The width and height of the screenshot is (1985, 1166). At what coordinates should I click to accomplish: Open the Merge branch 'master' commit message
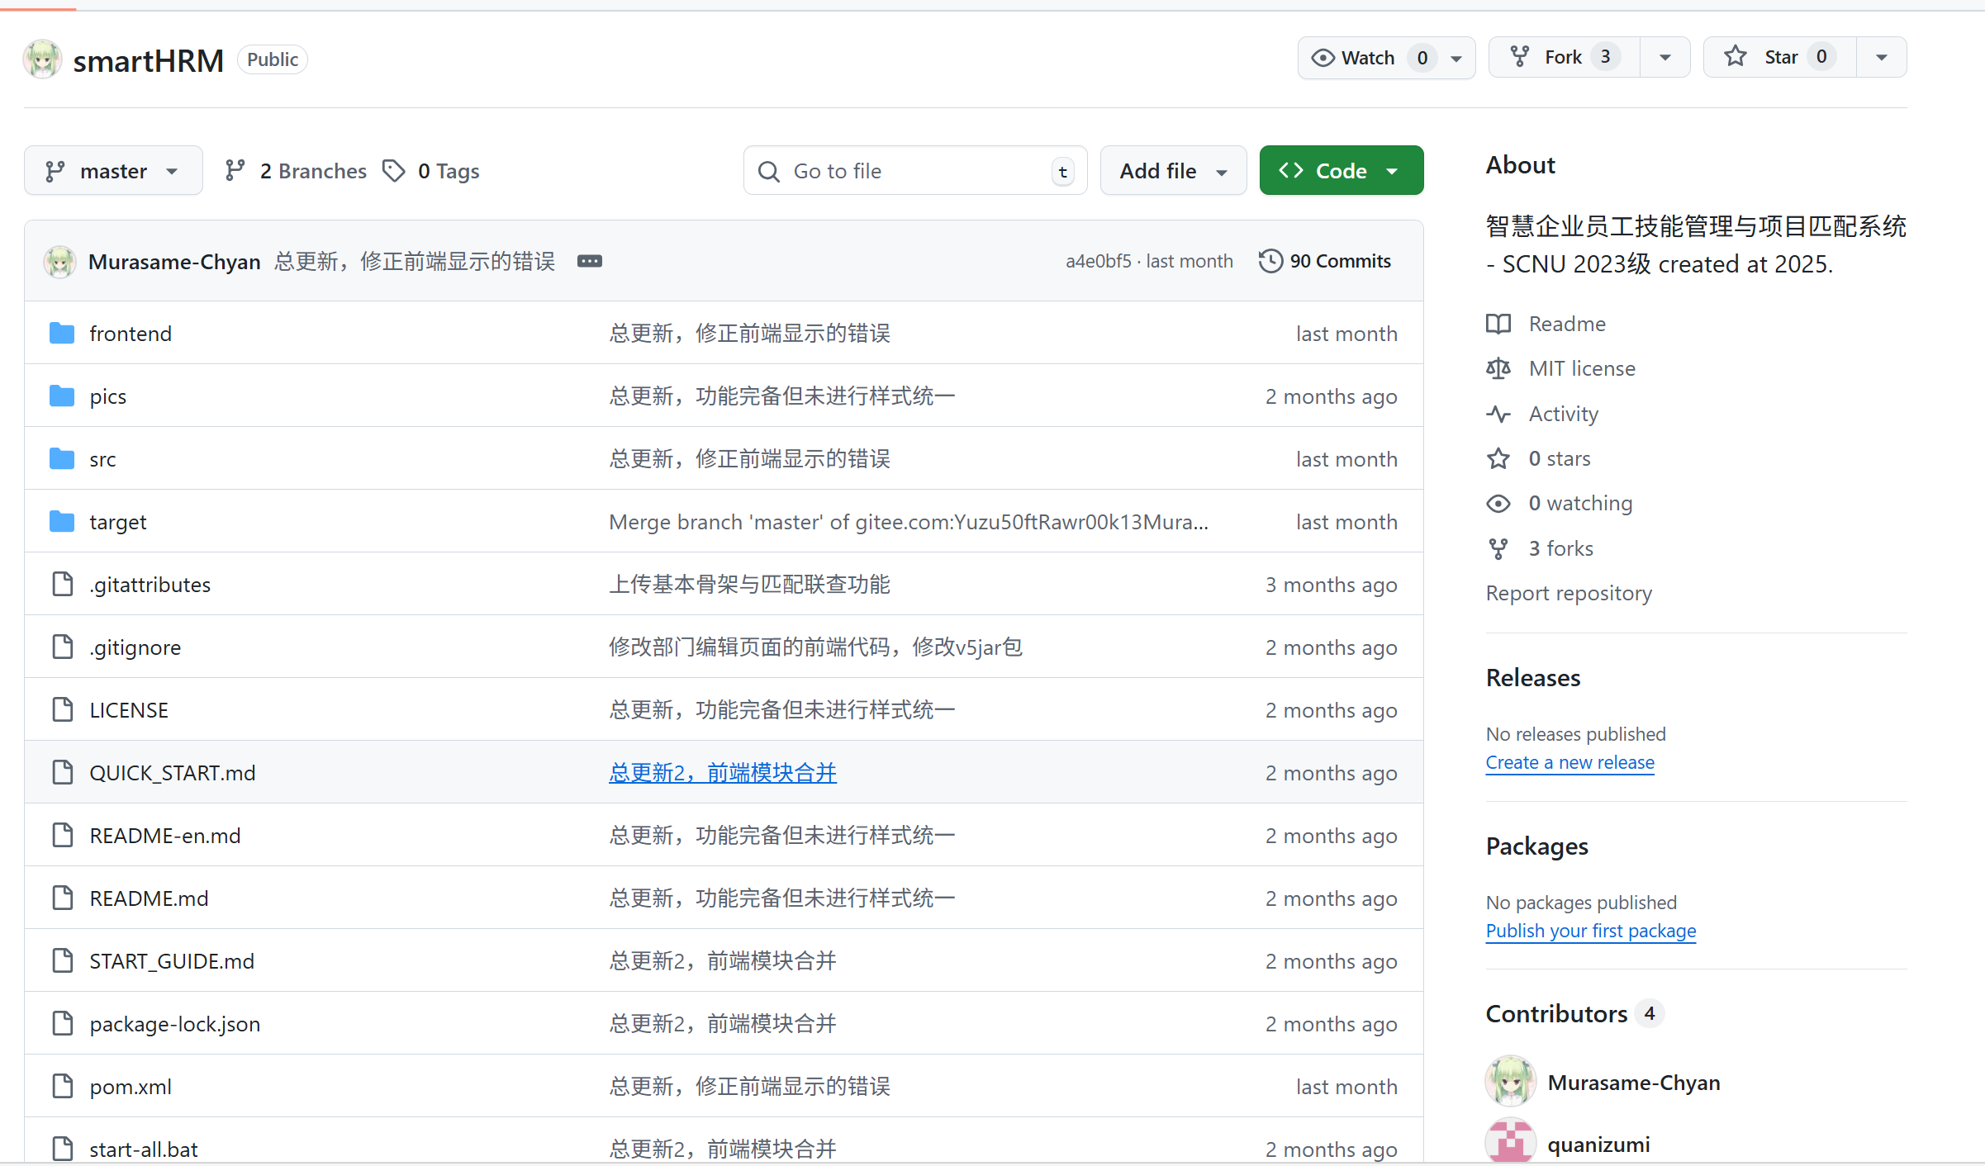[909, 522]
